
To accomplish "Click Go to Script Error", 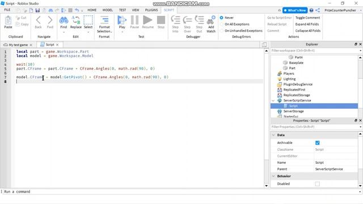I will click(x=280, y=18).
